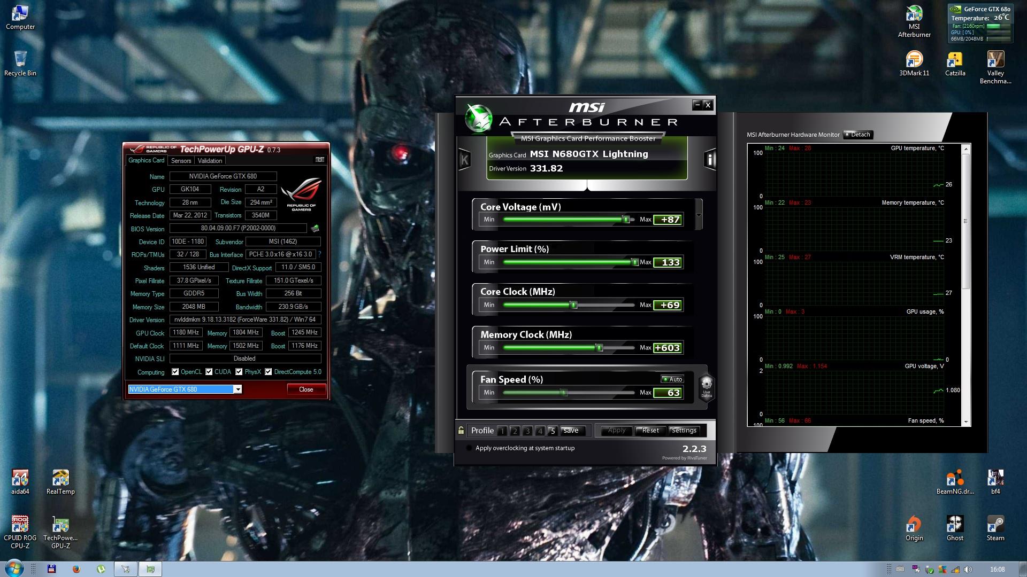
Task: Open the CPUID ROG CPU-Z shortcut
Action: (20, 532)
